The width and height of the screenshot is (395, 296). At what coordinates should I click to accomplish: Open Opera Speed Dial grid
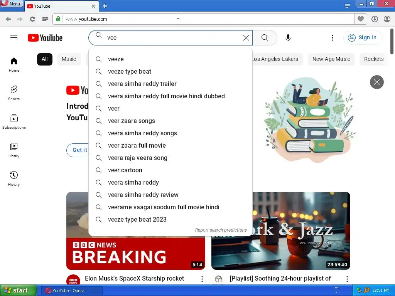pos(45,19)
